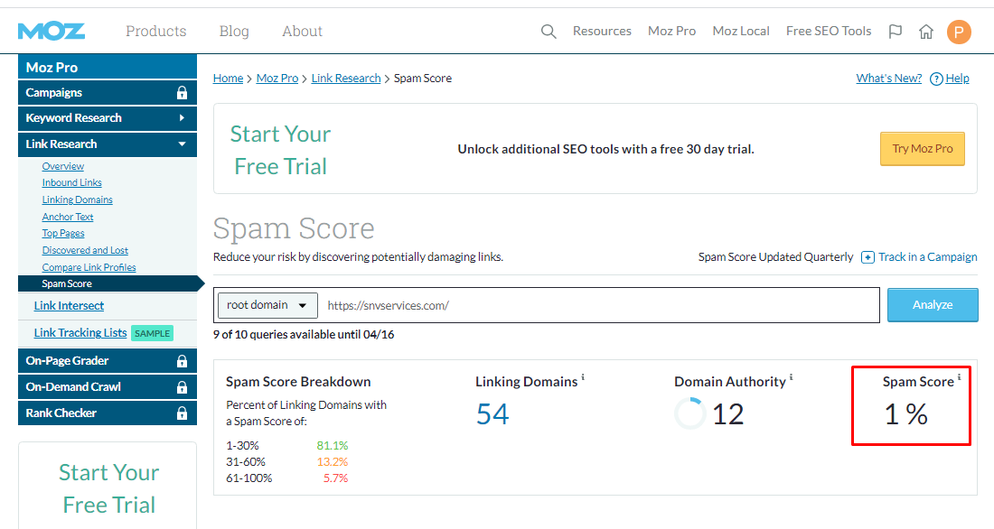Expand the Keyword Research arrow

coord(182,118)
